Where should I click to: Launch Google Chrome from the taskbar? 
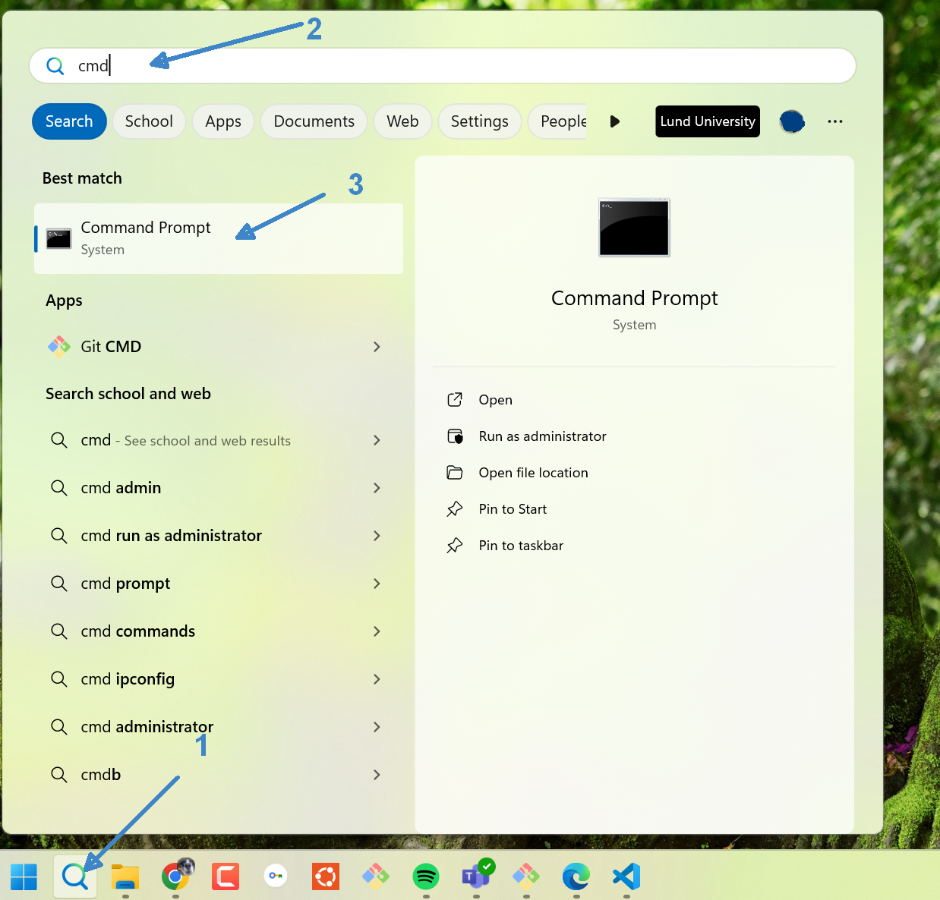[176, 876]
